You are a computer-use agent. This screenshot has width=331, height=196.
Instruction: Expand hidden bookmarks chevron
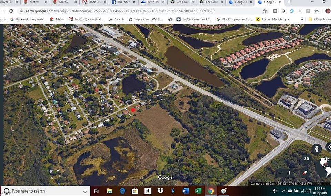302,19
